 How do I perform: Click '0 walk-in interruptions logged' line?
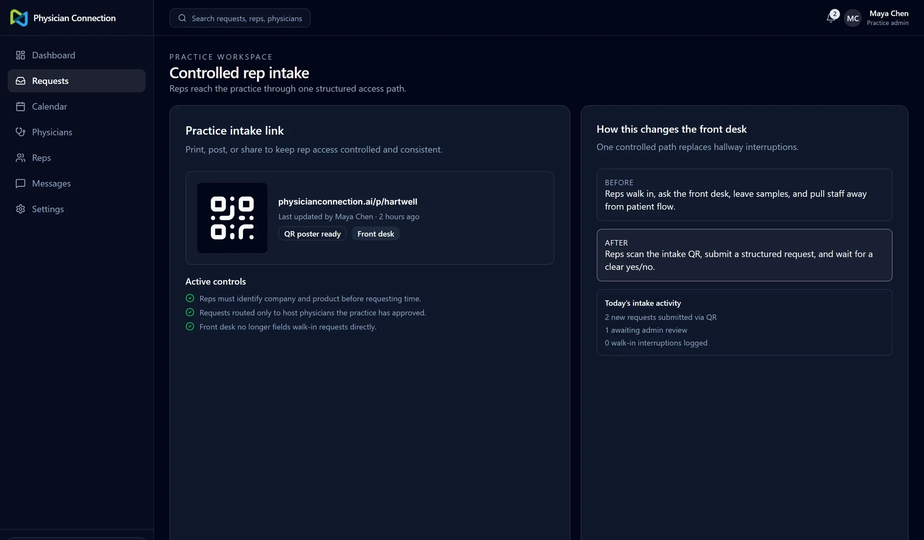tap(656, 343)
